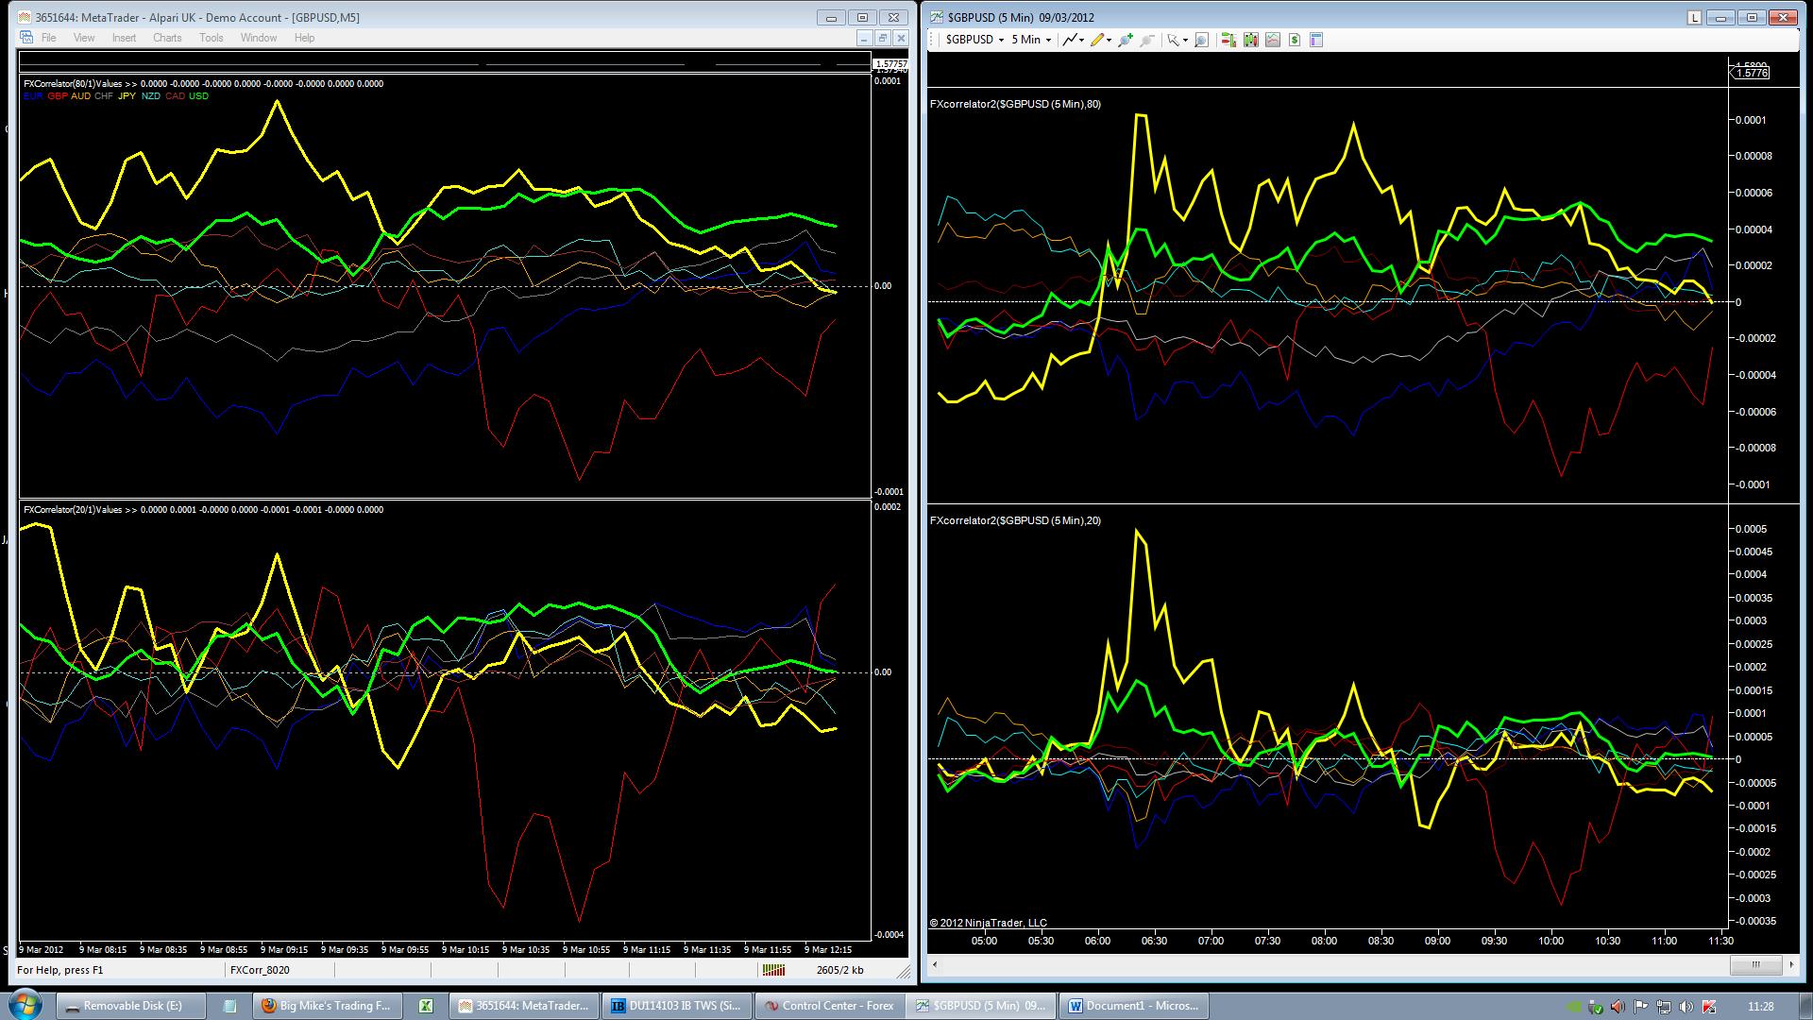
Task: Click the zoom out magnifier icon
Action: [x=1146, y=40]
